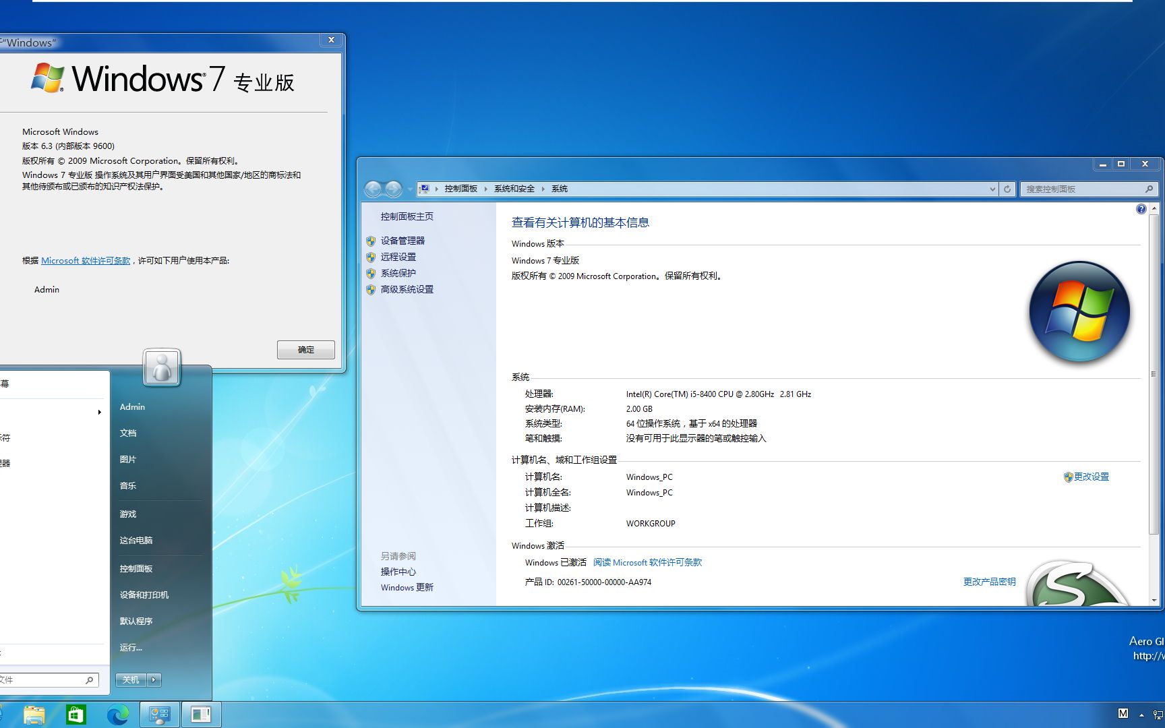Screen dimensions: 1165x728
Task: Open 运行... from the Start menu
Action: (x=131, y=647)
